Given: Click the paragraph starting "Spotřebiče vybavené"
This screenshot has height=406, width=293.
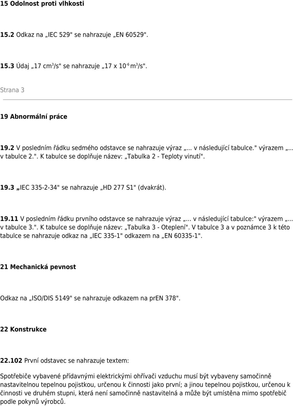Looking at the screenshot, I should point(145,389).
